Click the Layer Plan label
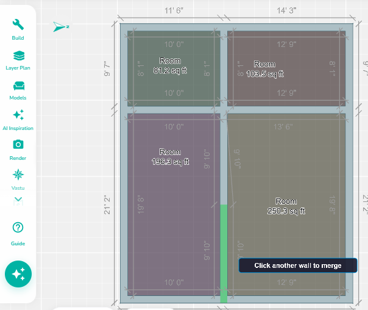The image size is (368, 310). pyautogui.click(x=18, y=68)
